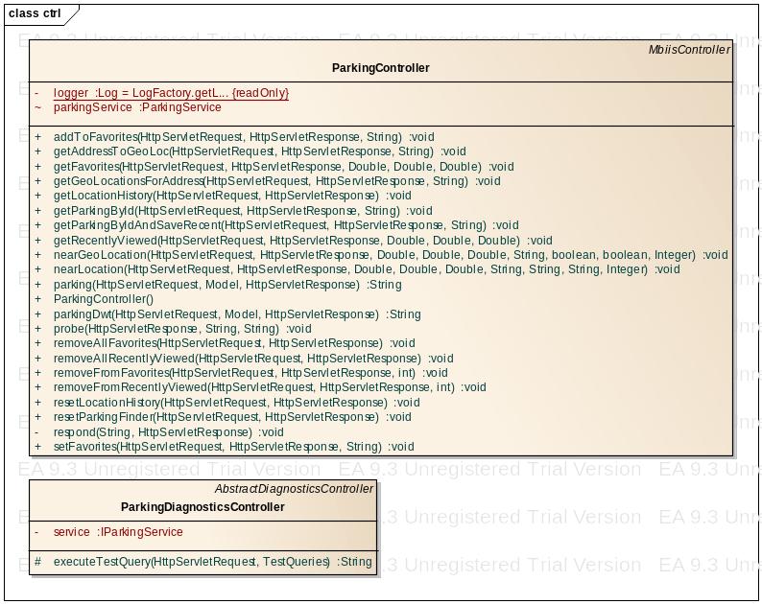Select the setFavorites method

[234, 447]
